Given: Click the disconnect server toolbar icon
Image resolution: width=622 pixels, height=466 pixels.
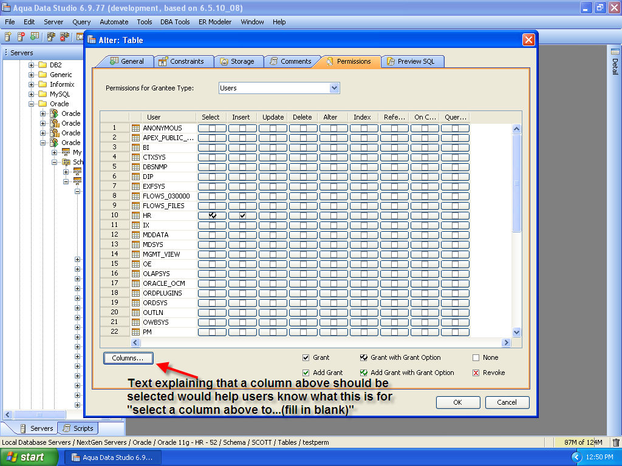Looking at the screenshot, I should tap(64, 37).
